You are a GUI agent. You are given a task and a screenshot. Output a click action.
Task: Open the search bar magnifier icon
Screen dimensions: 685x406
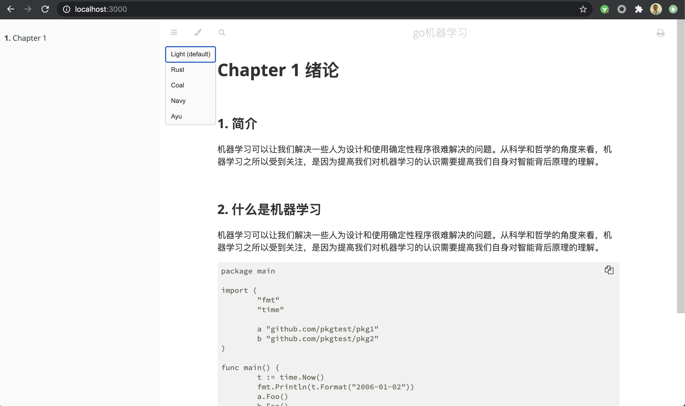tap(222, 32)
